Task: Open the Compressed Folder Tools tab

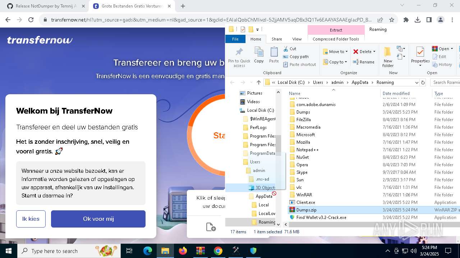Action: tap(336, 39)
